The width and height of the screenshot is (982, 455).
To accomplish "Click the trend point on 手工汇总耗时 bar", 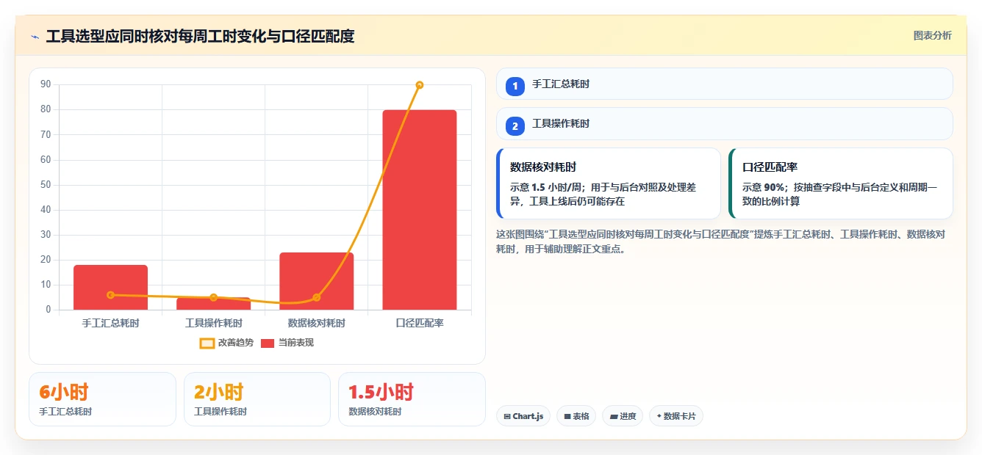I will 110,295.
